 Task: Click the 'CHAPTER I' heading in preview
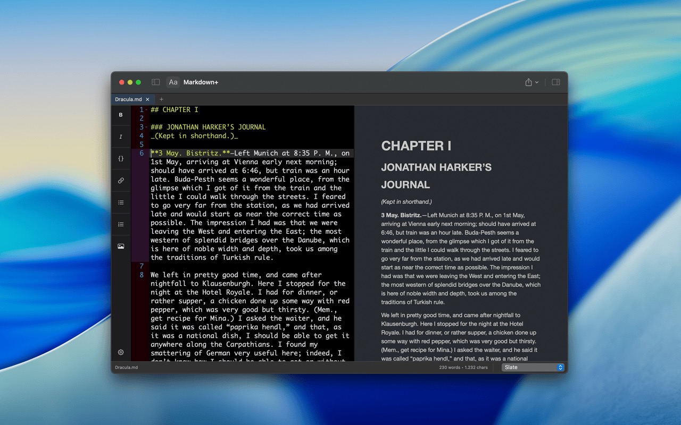[x=416, y=146]
